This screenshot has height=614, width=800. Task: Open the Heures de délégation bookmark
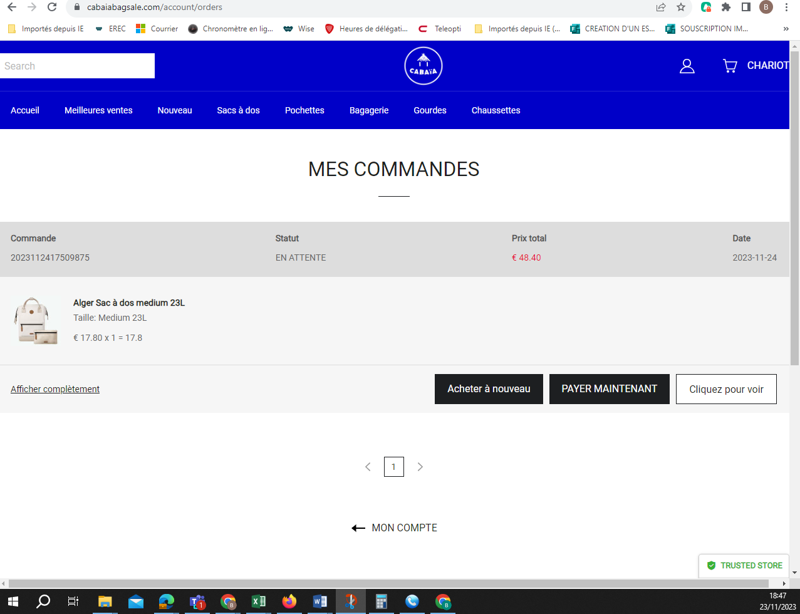pyautogui.click(x=366, y=28)
